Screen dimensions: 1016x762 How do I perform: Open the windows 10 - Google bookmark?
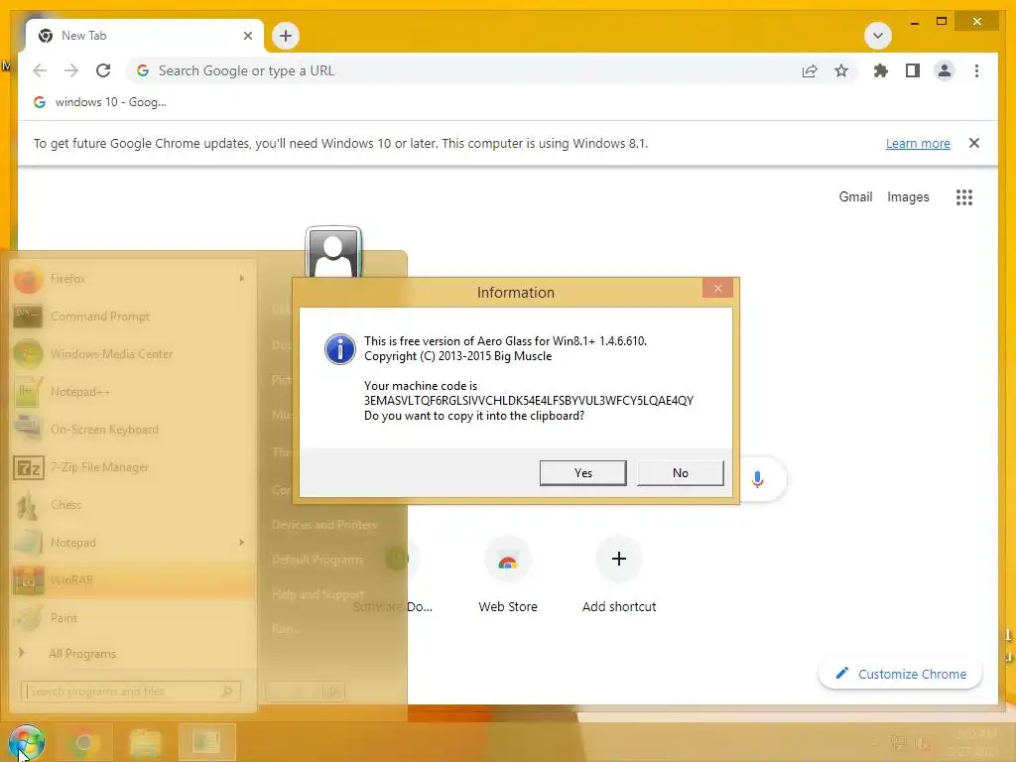pos(100,102)
